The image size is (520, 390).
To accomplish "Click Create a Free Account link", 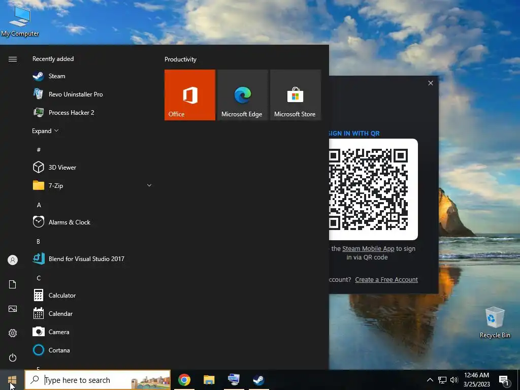I will [386, 280].
